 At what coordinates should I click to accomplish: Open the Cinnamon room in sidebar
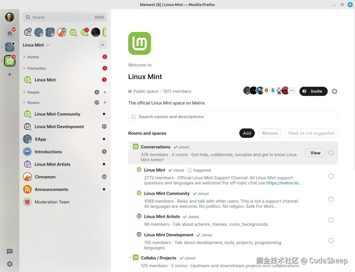pyautogui.click(x=65, y=177)
